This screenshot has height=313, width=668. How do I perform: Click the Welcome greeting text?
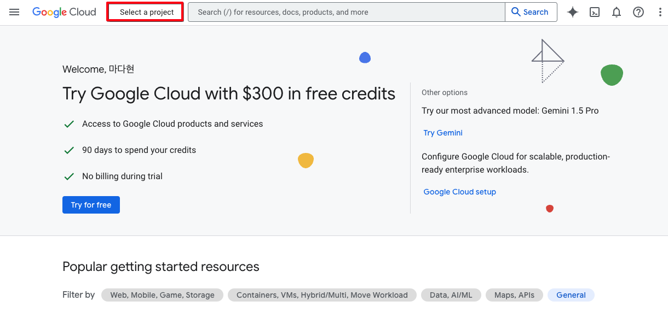99,69
